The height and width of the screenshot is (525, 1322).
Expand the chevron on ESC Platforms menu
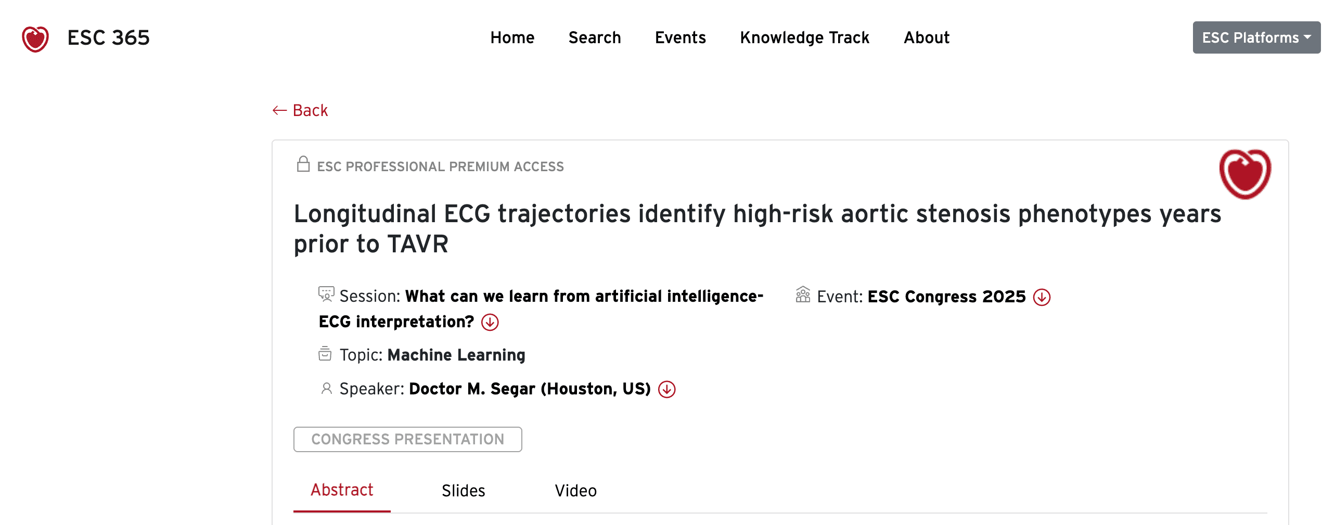1308,37
